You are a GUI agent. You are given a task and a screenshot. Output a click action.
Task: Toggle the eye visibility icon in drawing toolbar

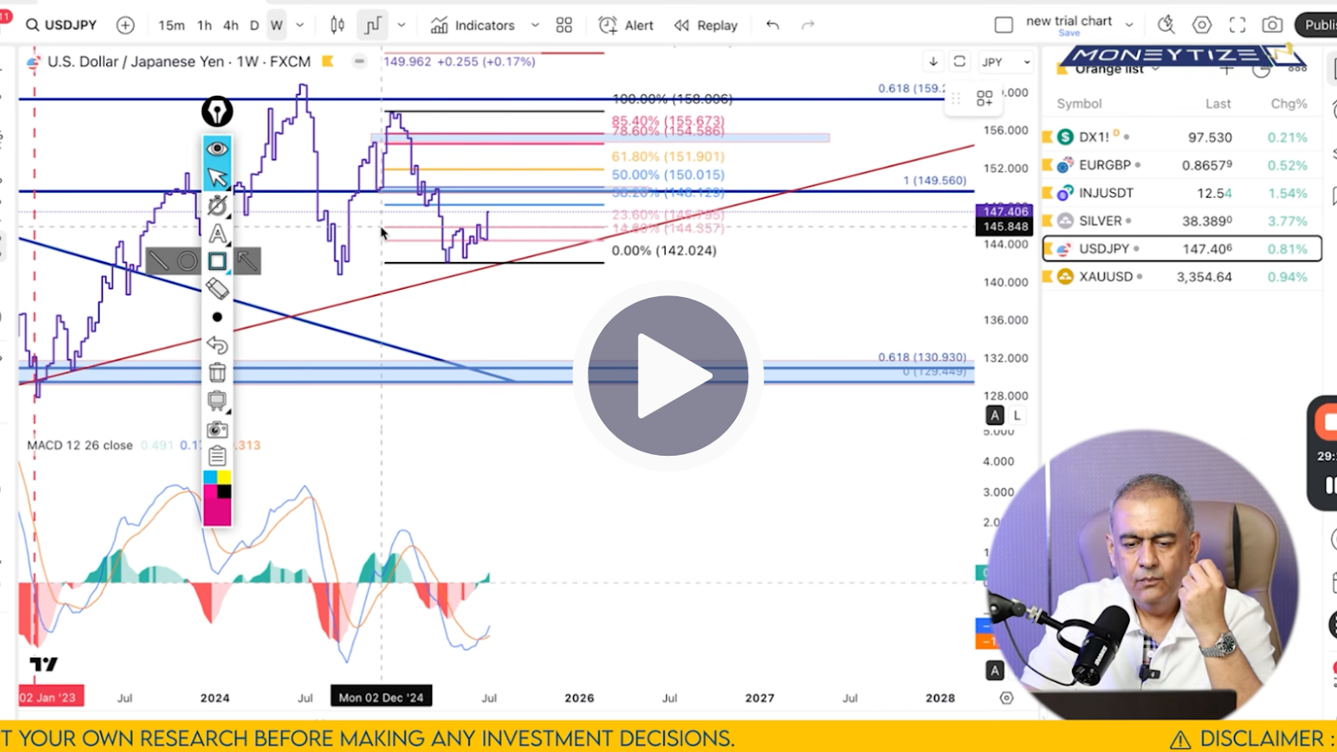217,149
